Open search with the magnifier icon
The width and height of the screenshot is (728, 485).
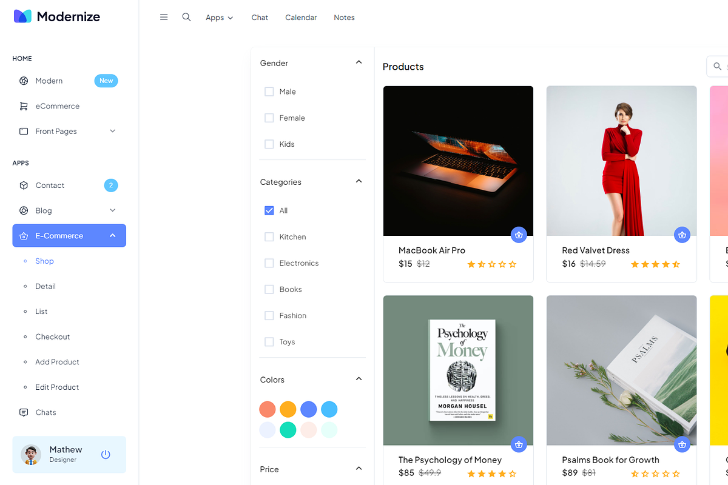coord(186,18)
